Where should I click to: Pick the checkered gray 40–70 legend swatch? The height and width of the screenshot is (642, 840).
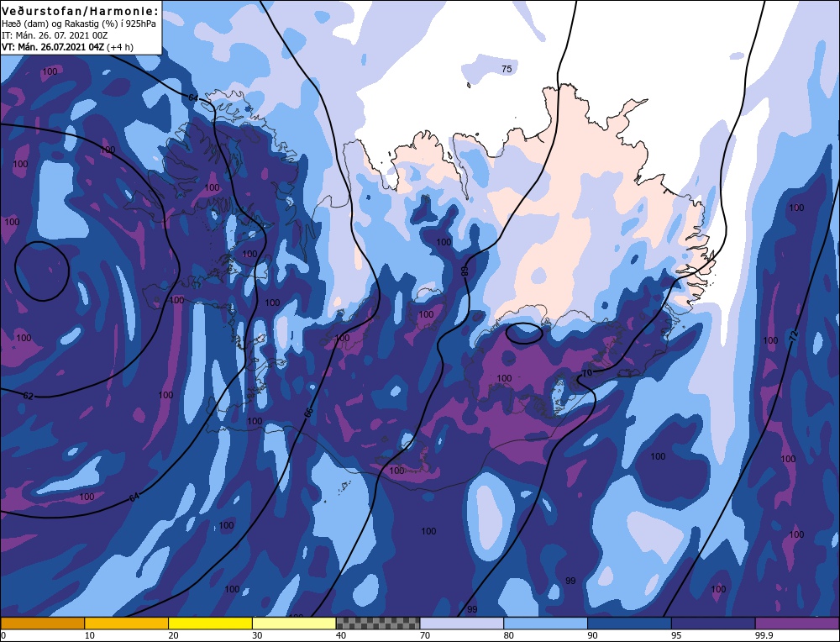[x=378, y=623]
